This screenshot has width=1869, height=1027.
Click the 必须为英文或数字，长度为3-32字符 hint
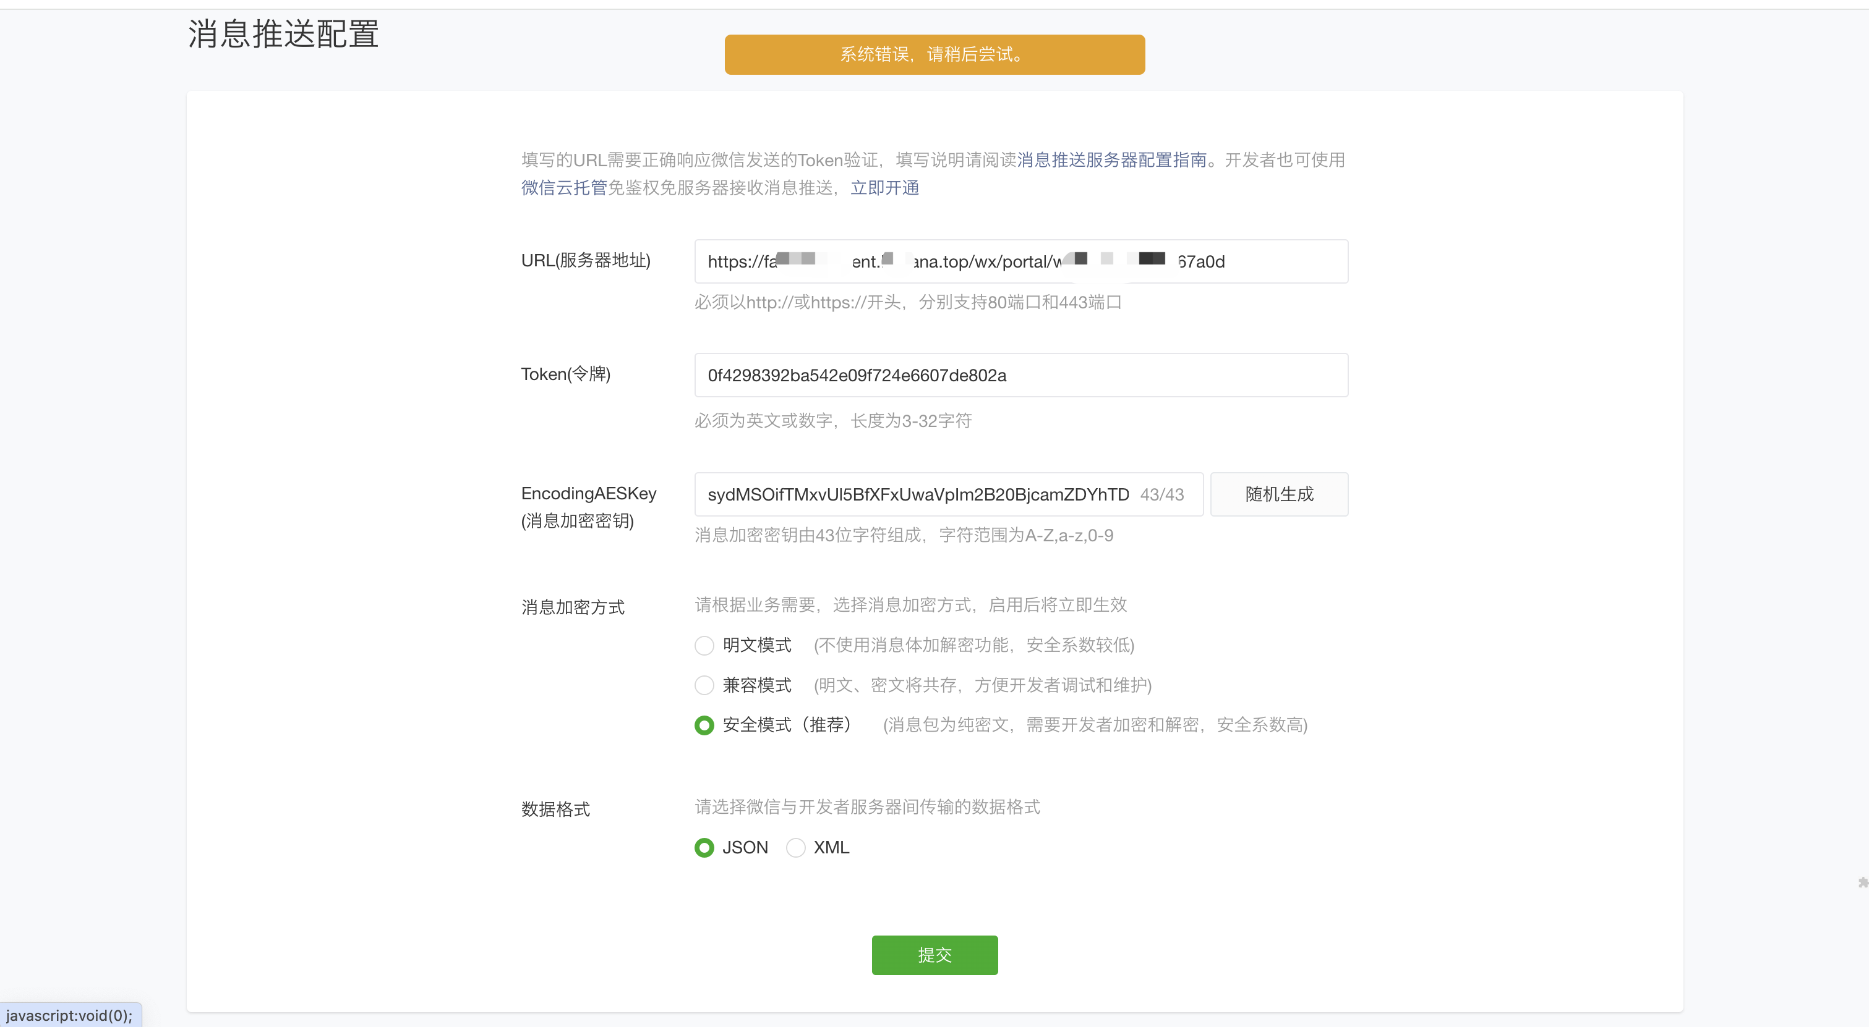coord(833,420)
